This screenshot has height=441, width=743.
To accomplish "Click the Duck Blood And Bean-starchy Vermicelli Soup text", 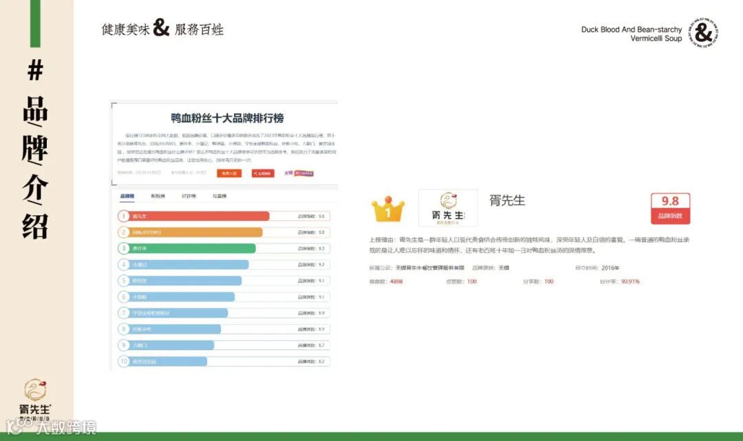I will click(x=631, y=34).
